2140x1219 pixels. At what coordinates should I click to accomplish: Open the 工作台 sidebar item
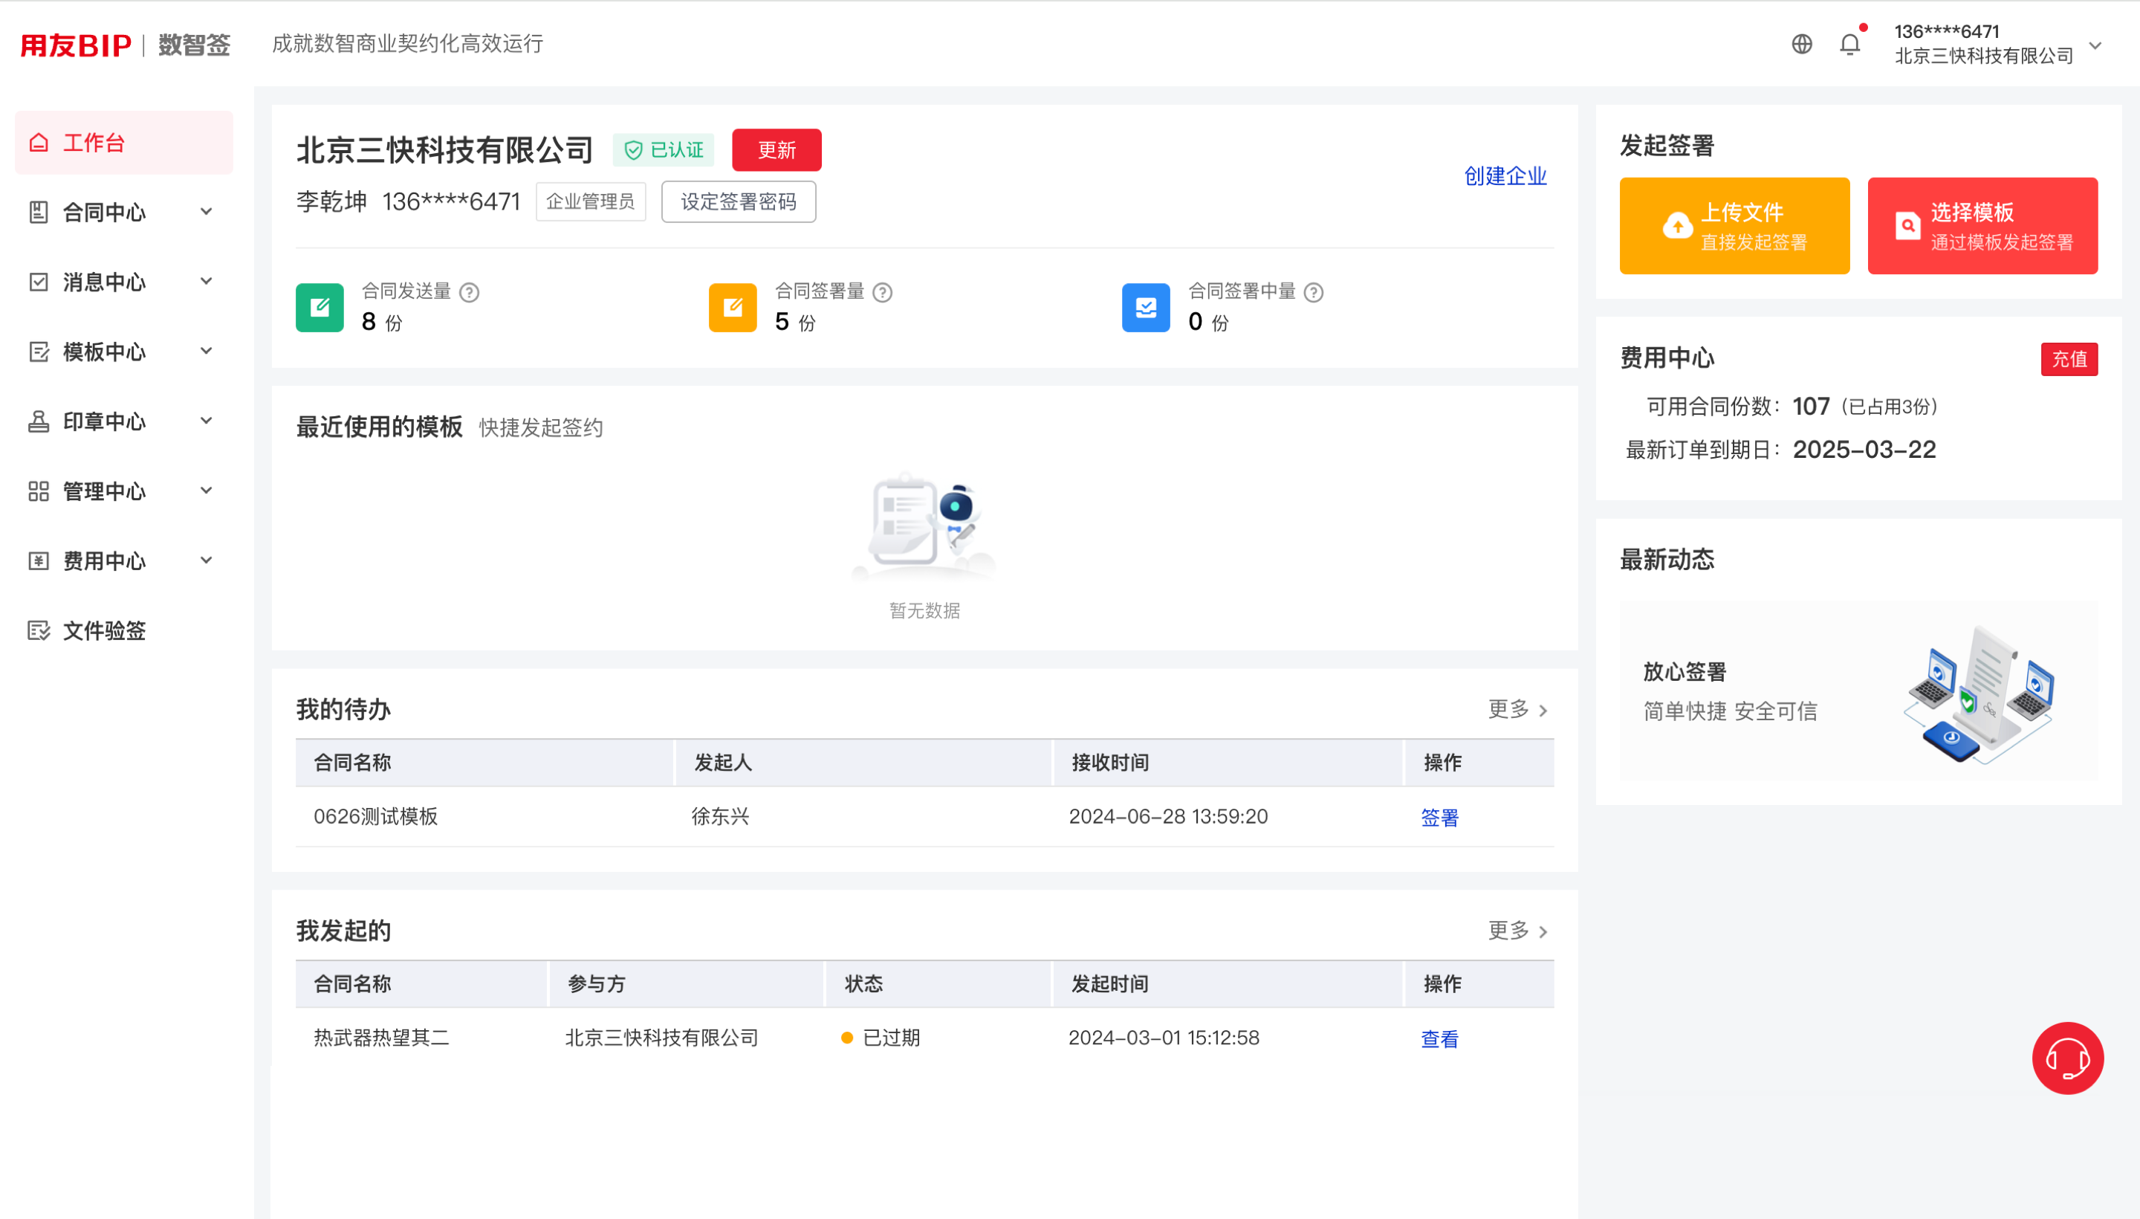[124, 142]
